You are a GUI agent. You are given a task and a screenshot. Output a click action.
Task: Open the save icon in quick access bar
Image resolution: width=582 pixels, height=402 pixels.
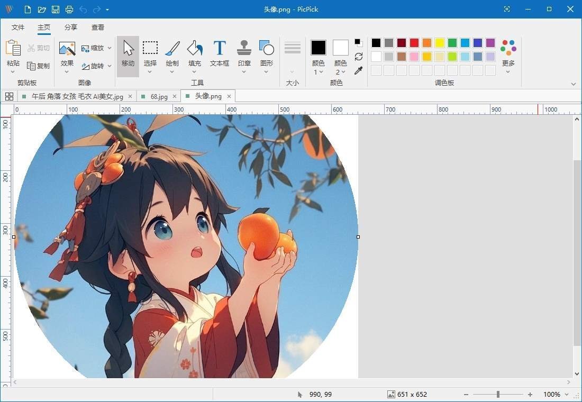point(56,10)
